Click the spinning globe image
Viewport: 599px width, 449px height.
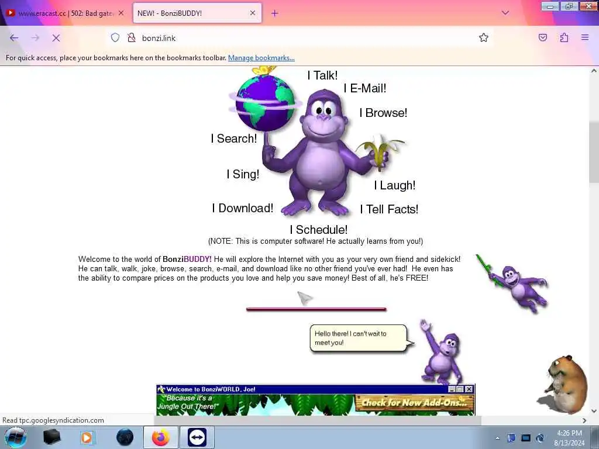click(x=265, y=103)
